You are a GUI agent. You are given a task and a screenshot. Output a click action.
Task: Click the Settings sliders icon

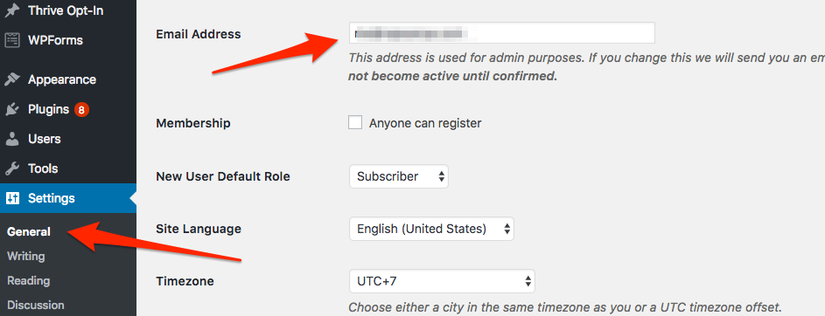point(12,198)
